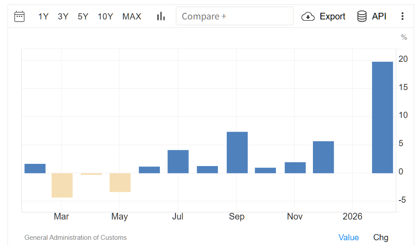The height and width of the screenshot is (246, 419).
Task: Click the API text label
Action: point(379,16)
